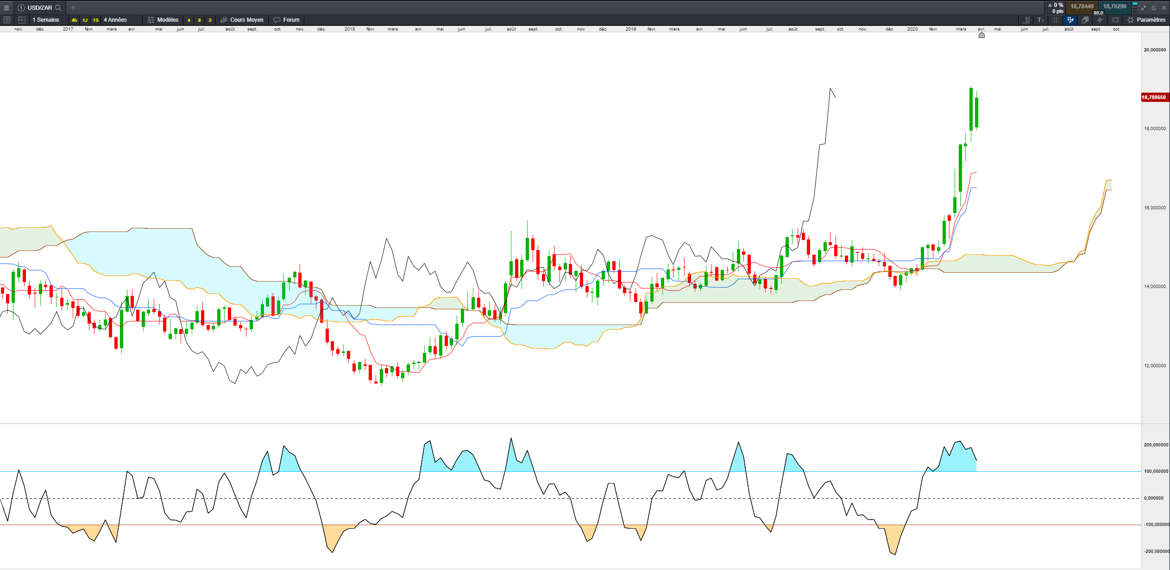
Task: Toggle the crosshair grid snap icon
Action: pos(1056,20)
